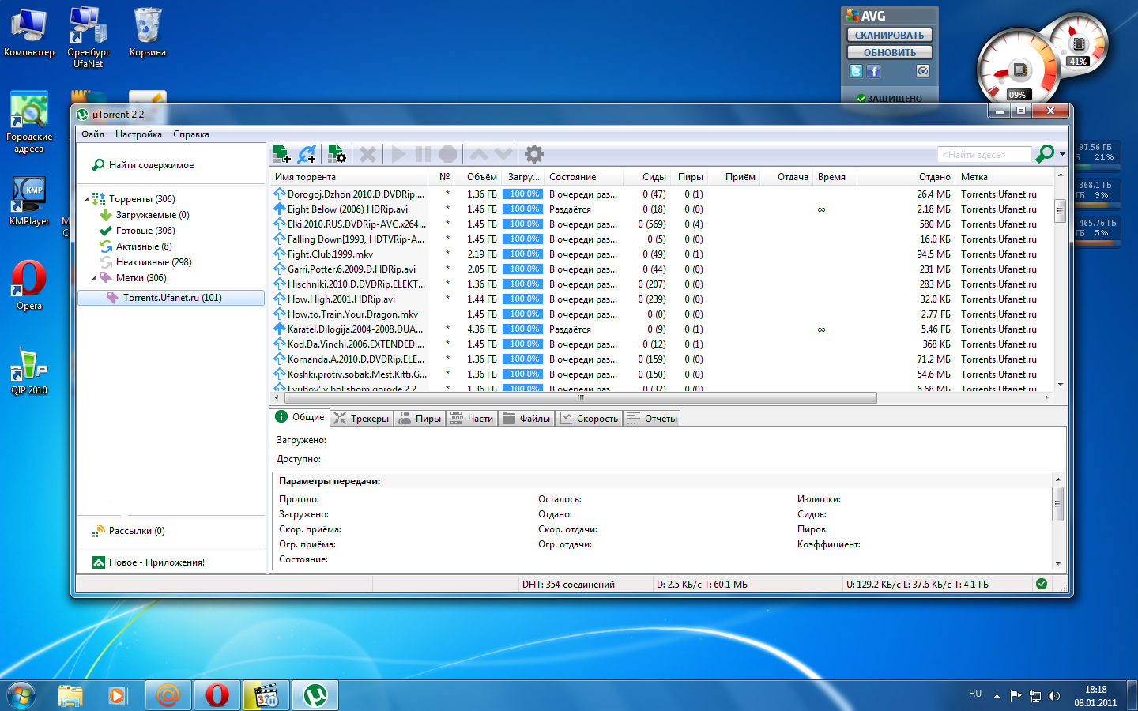Click the µTorrent taskbar button
Viewport: 1138px width, 711px height.
point(315,695)
